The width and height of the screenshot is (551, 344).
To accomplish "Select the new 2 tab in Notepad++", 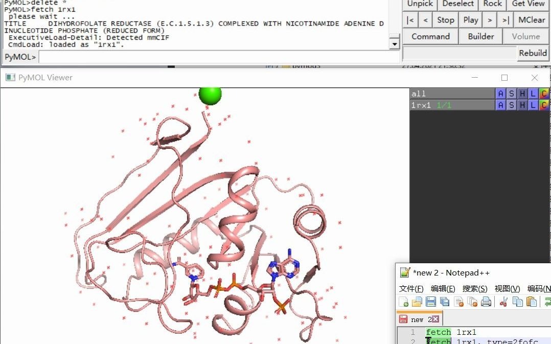I will coord(419,318).
